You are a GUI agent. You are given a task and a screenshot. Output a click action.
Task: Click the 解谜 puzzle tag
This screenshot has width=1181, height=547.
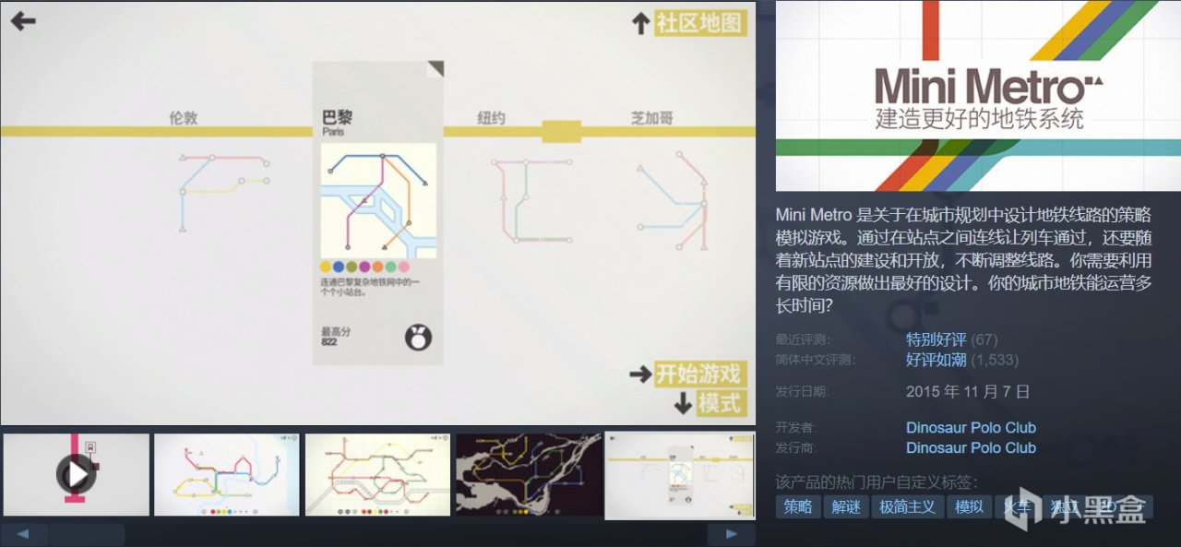[846, 506]
